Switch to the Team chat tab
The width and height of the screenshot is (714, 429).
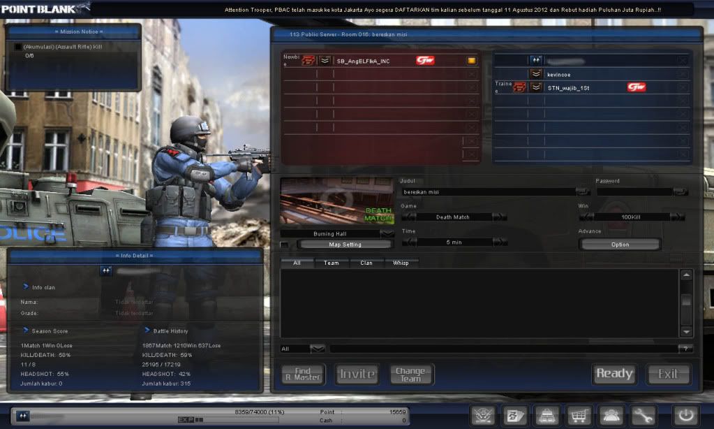click(x=331, y=263)
